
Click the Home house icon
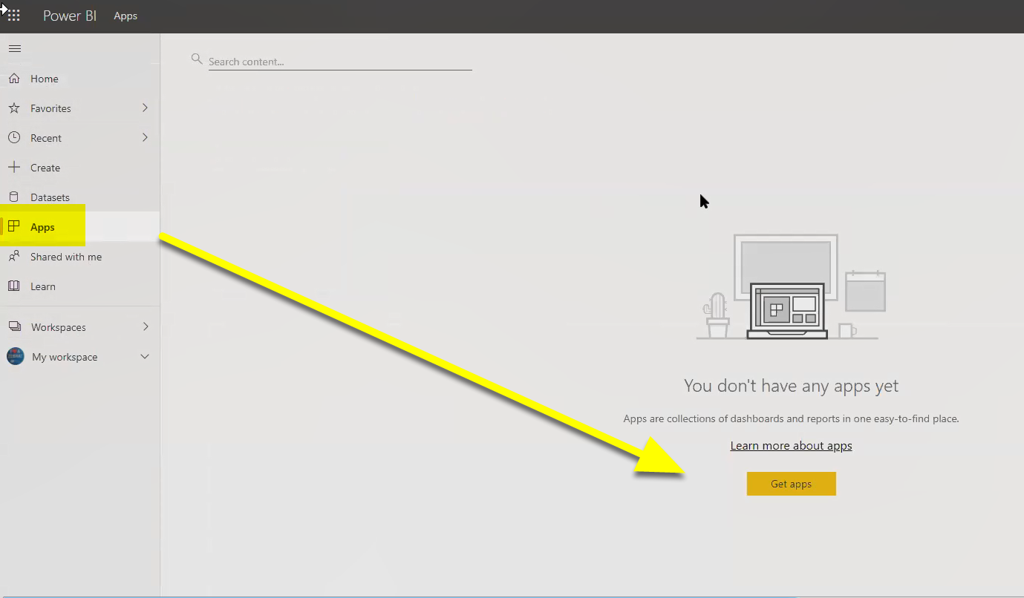pos(14,79)
